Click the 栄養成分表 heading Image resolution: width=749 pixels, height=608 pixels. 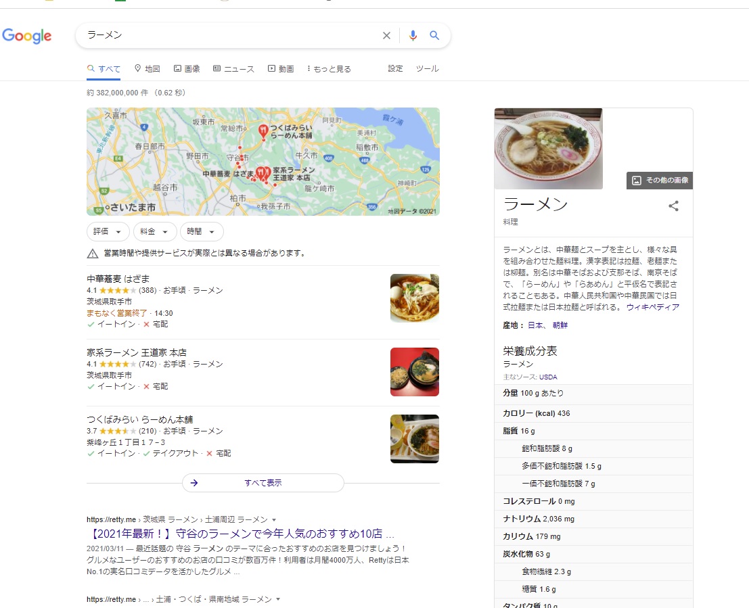(x=530, y=351)
